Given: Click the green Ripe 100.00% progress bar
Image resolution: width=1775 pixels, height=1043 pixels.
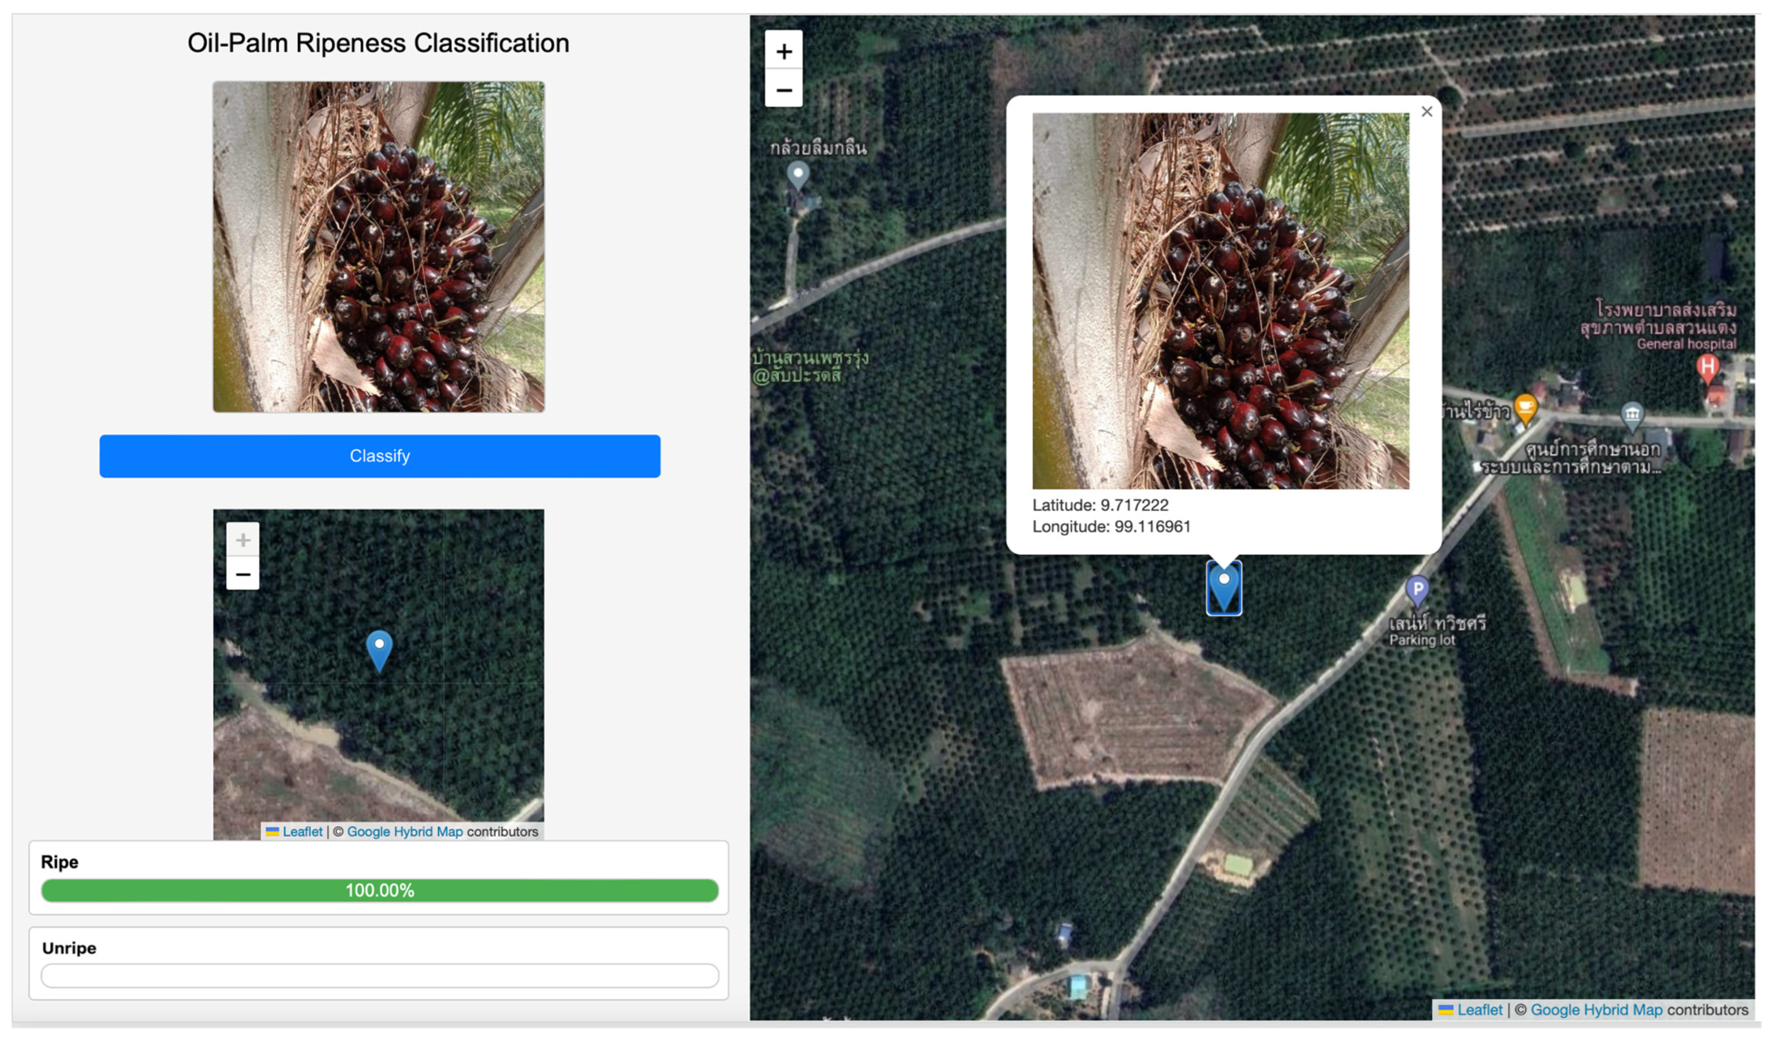Looking at the screenshot, I should [380, 889].
